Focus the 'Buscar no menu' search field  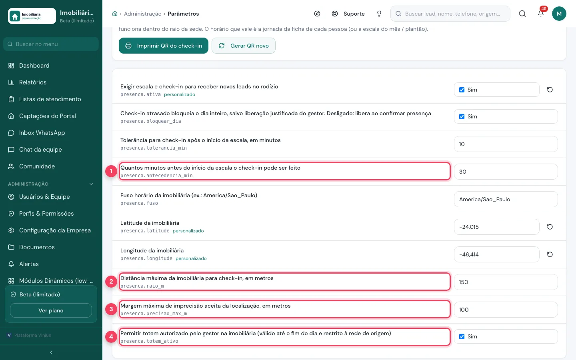(x=51, y=44)
